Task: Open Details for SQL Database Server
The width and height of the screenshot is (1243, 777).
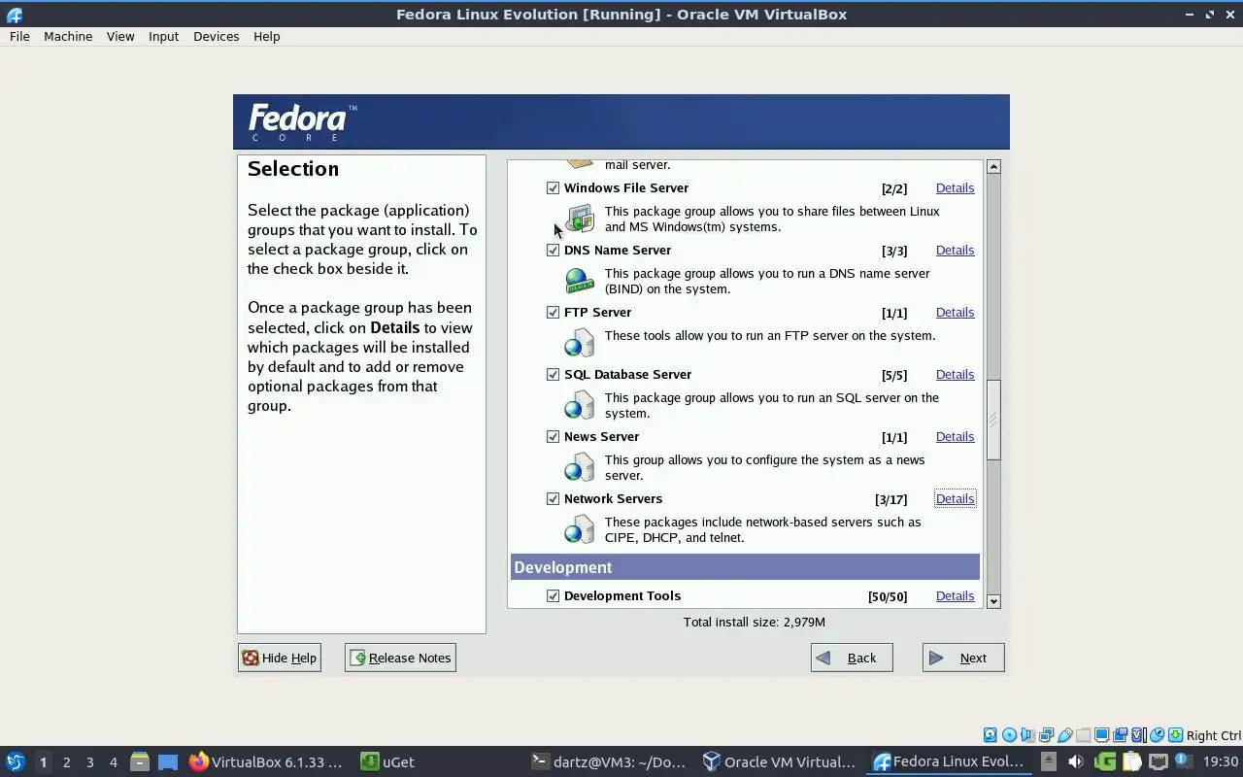Action: coord(955,374)
